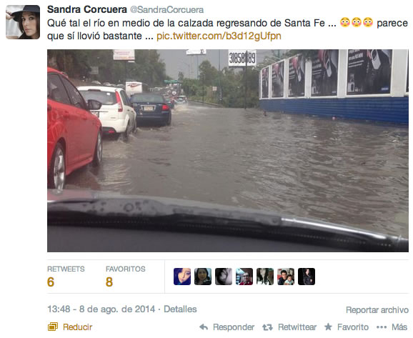
Task: Click the Sandra Corcuera display name
Action: pyautogui.click(x=87, y=9)
